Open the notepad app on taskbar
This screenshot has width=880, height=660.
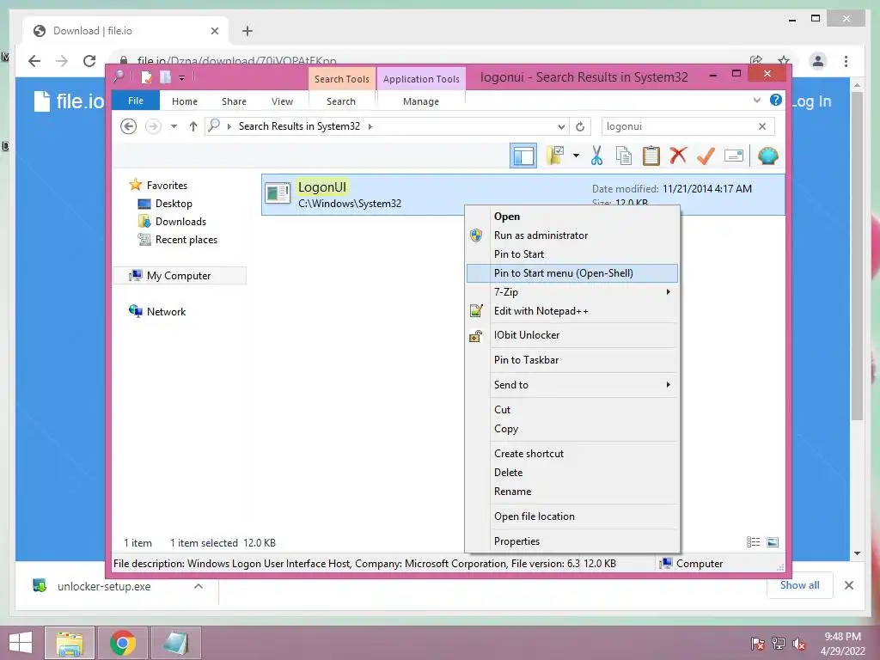pos(175,643)
